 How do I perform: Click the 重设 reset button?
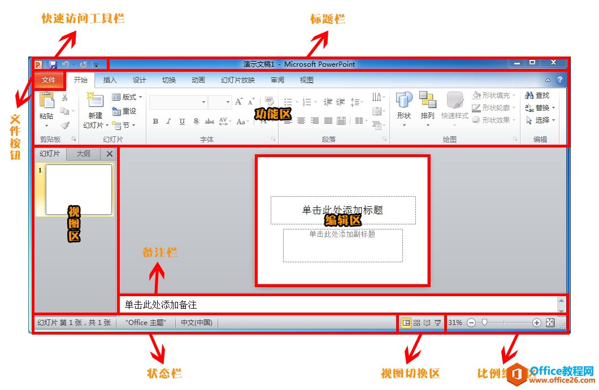124,111
